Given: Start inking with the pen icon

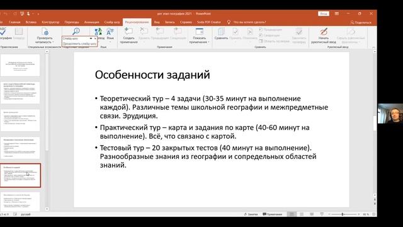Looking at the screenshot, I should pyautogui.click(x=324, y=32).
